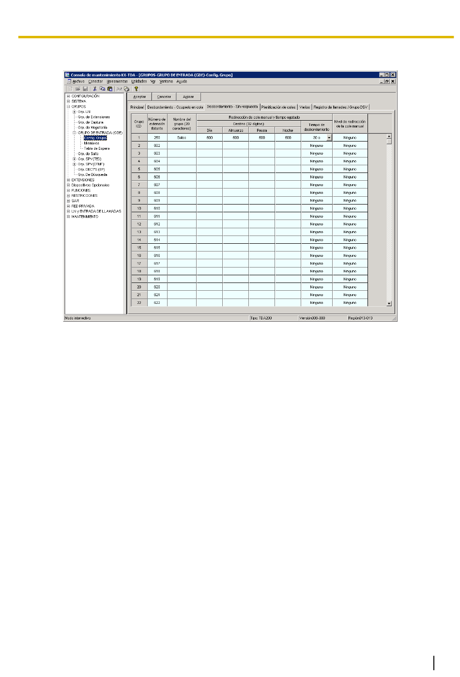
Task: Click the Cut scissors toolbar icon
Action: (x=95, y=89)
